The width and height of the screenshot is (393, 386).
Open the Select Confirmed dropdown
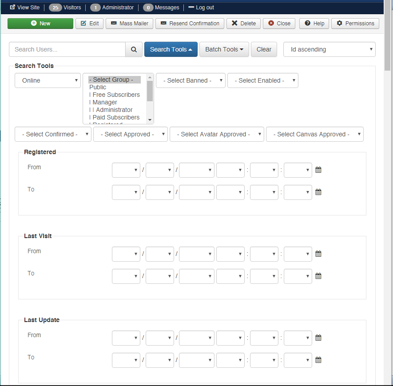click(53, 134)
